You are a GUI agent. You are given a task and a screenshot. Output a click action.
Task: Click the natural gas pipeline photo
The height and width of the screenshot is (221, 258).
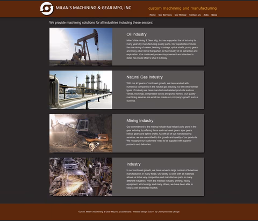pos(81,90)
